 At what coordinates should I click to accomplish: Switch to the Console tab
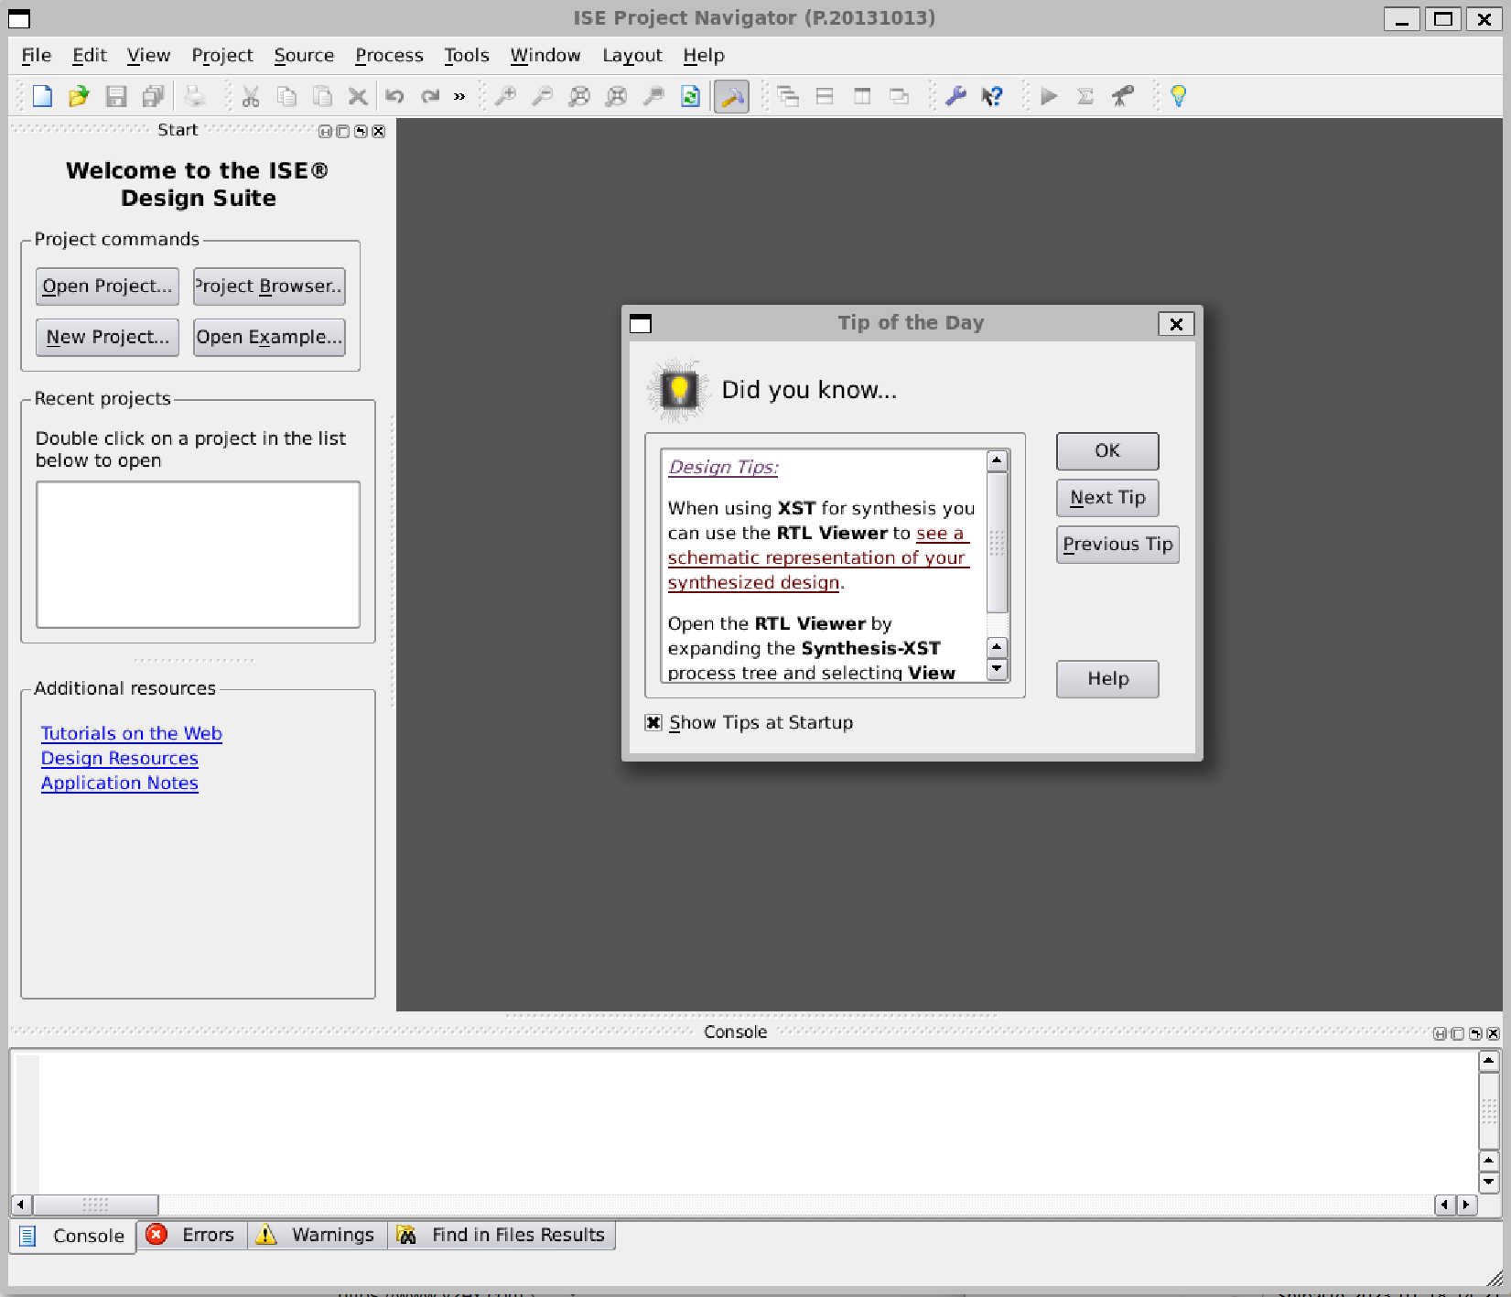73,1236
